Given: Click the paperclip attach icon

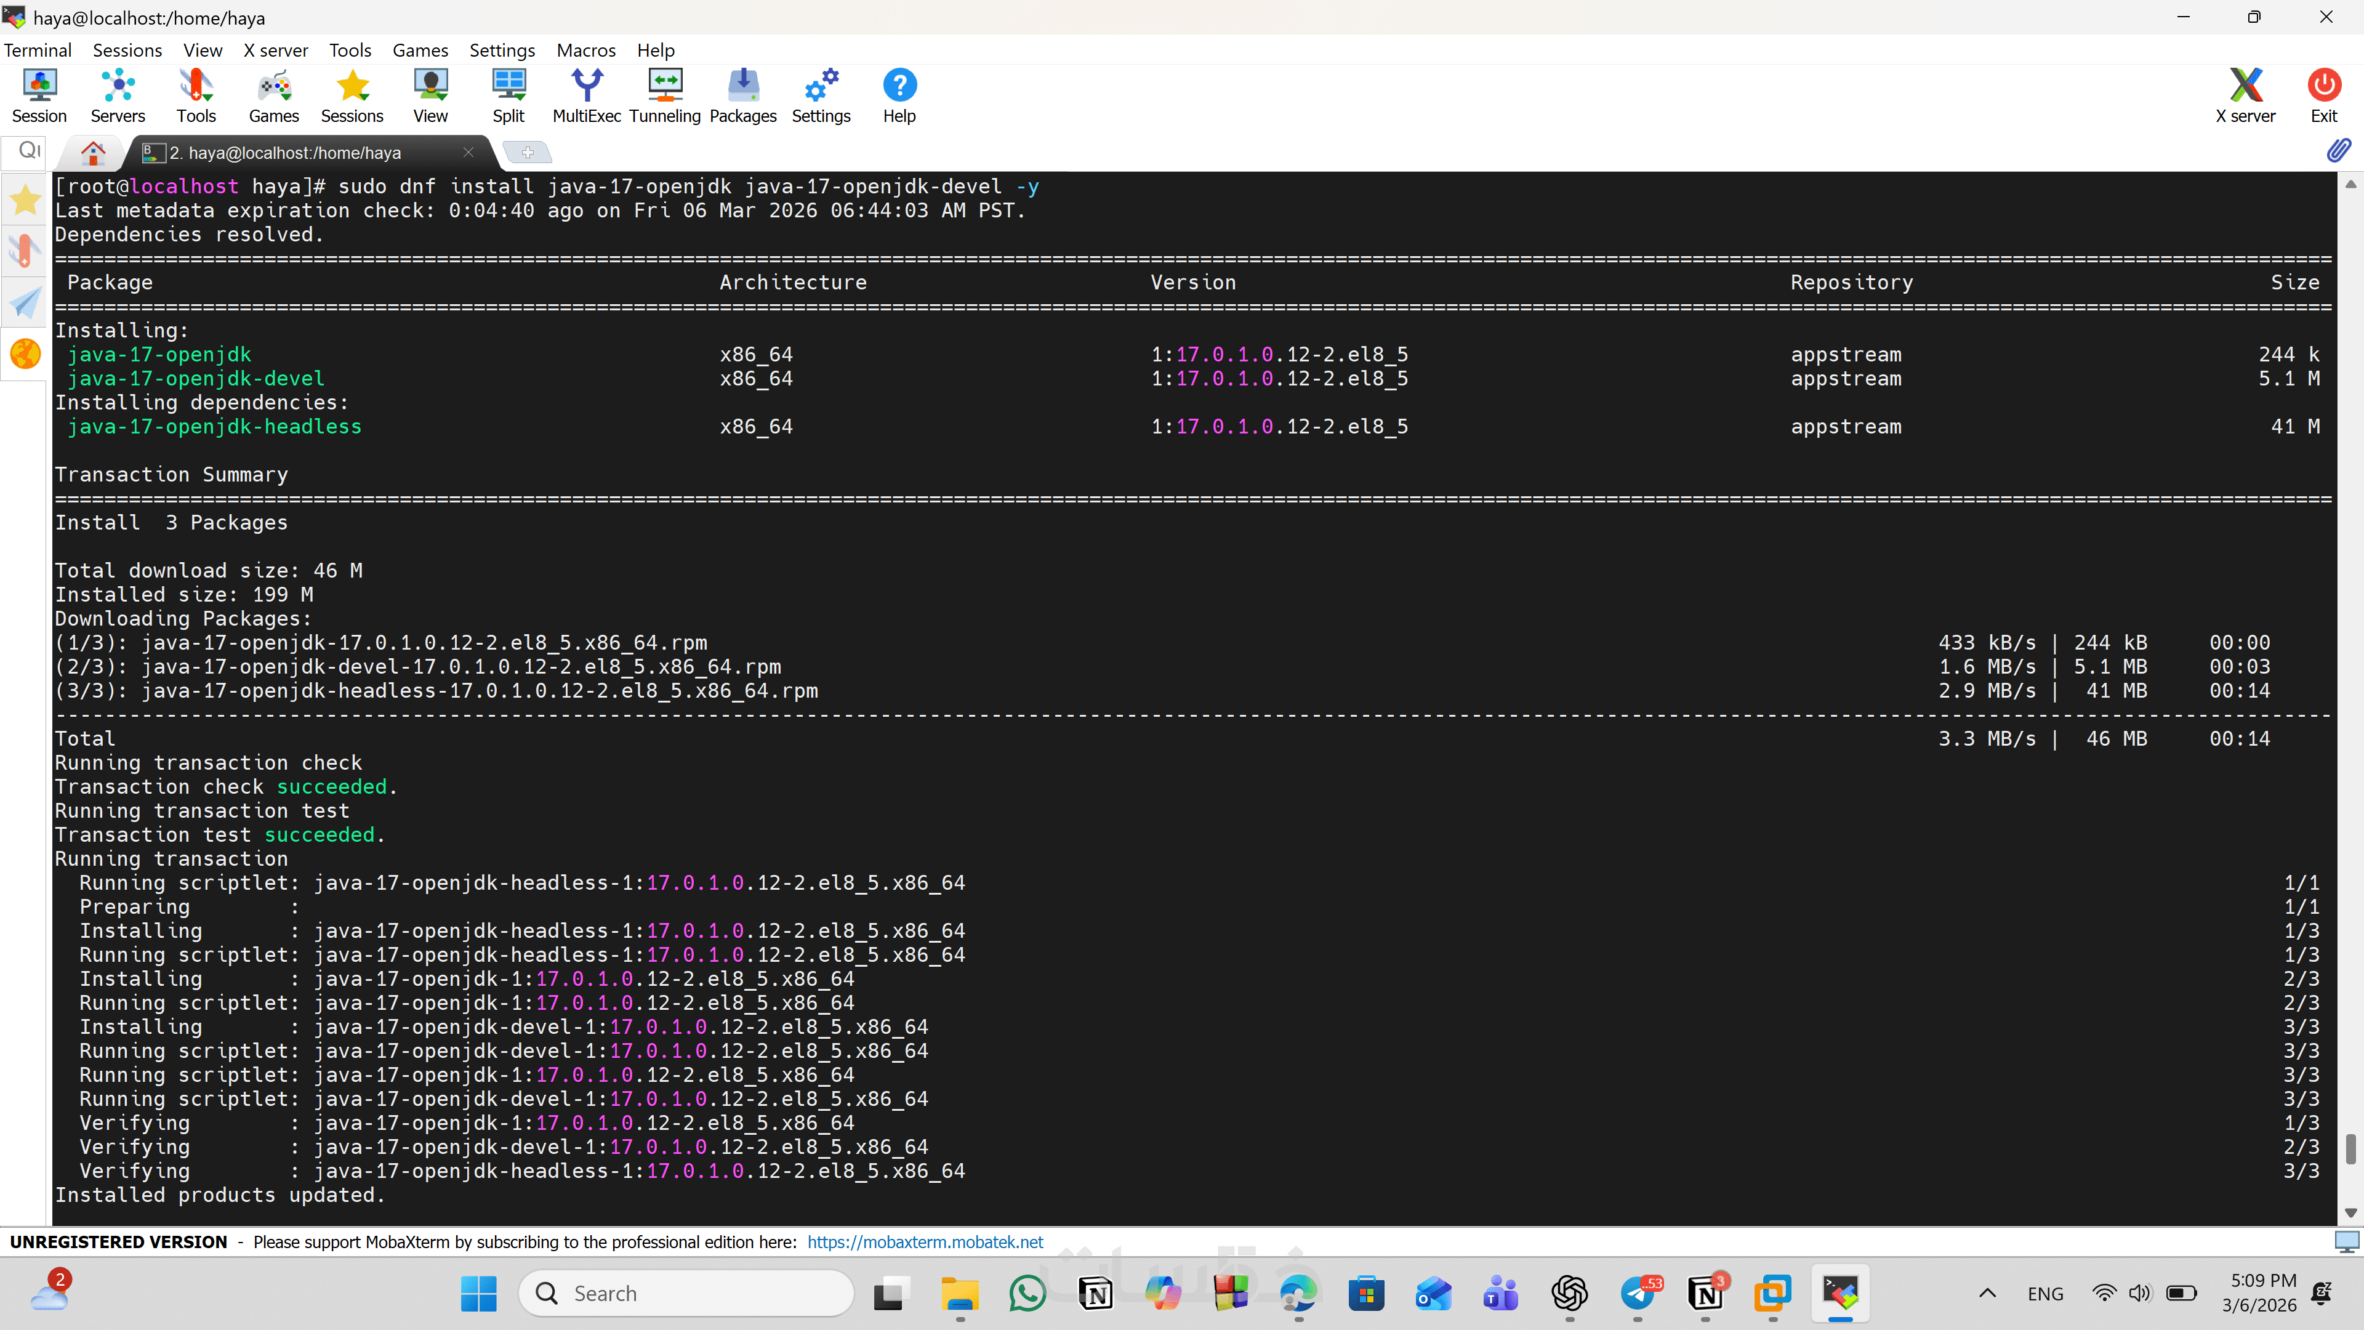Looking at the screenshot, I should (2338, 150).
